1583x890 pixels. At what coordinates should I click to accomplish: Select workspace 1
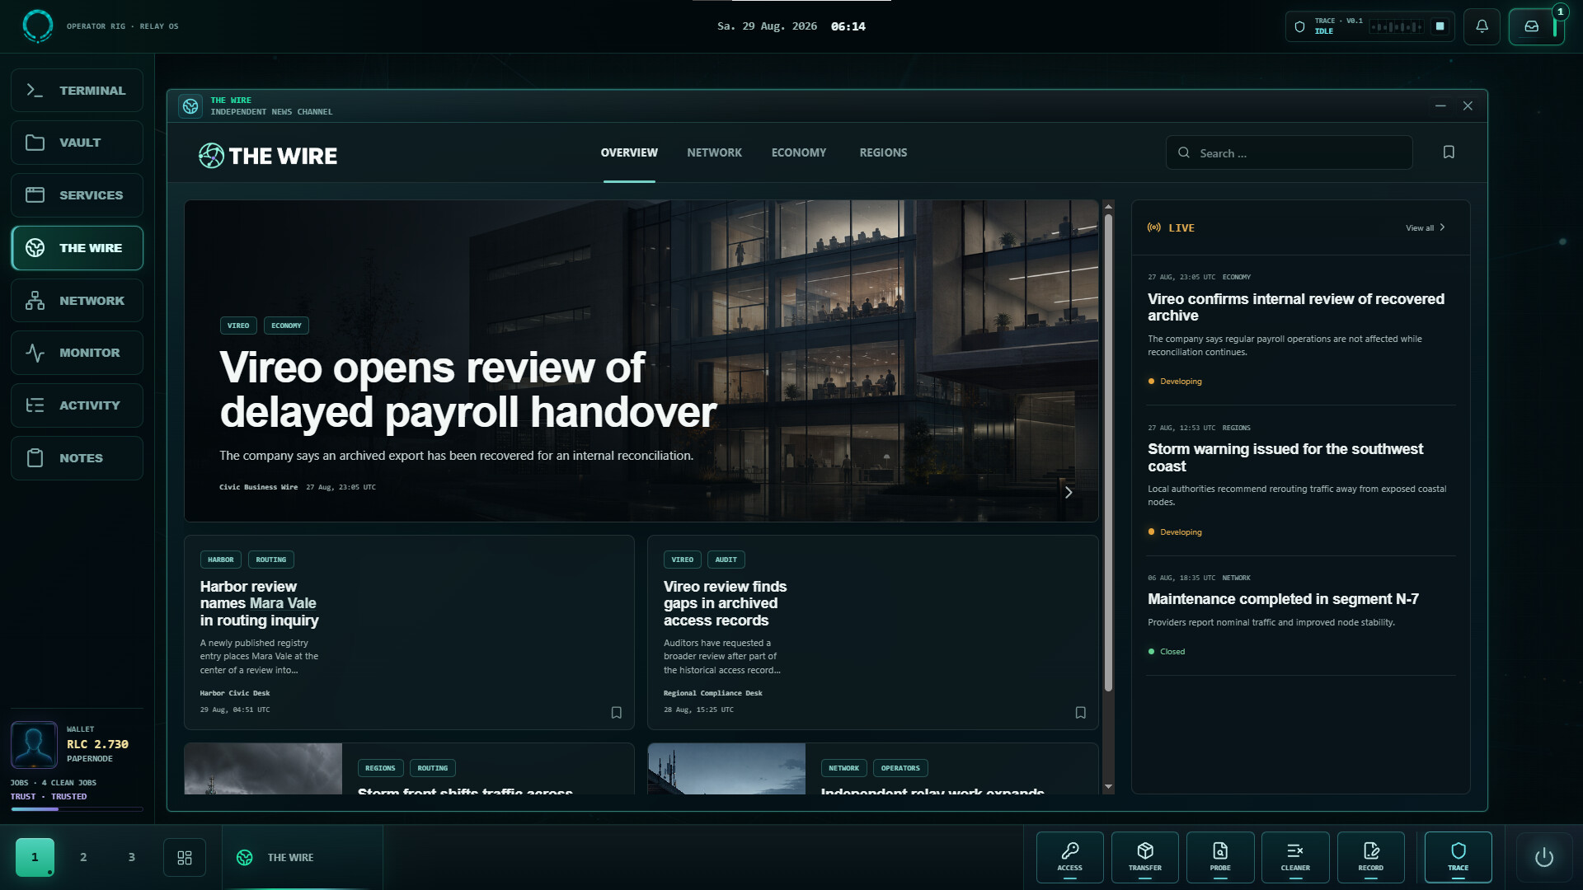pyautogui.click(x=35, y=857)
